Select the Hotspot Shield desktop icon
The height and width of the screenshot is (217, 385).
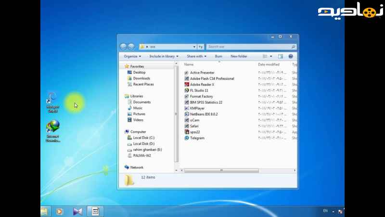tap(52, 102)
